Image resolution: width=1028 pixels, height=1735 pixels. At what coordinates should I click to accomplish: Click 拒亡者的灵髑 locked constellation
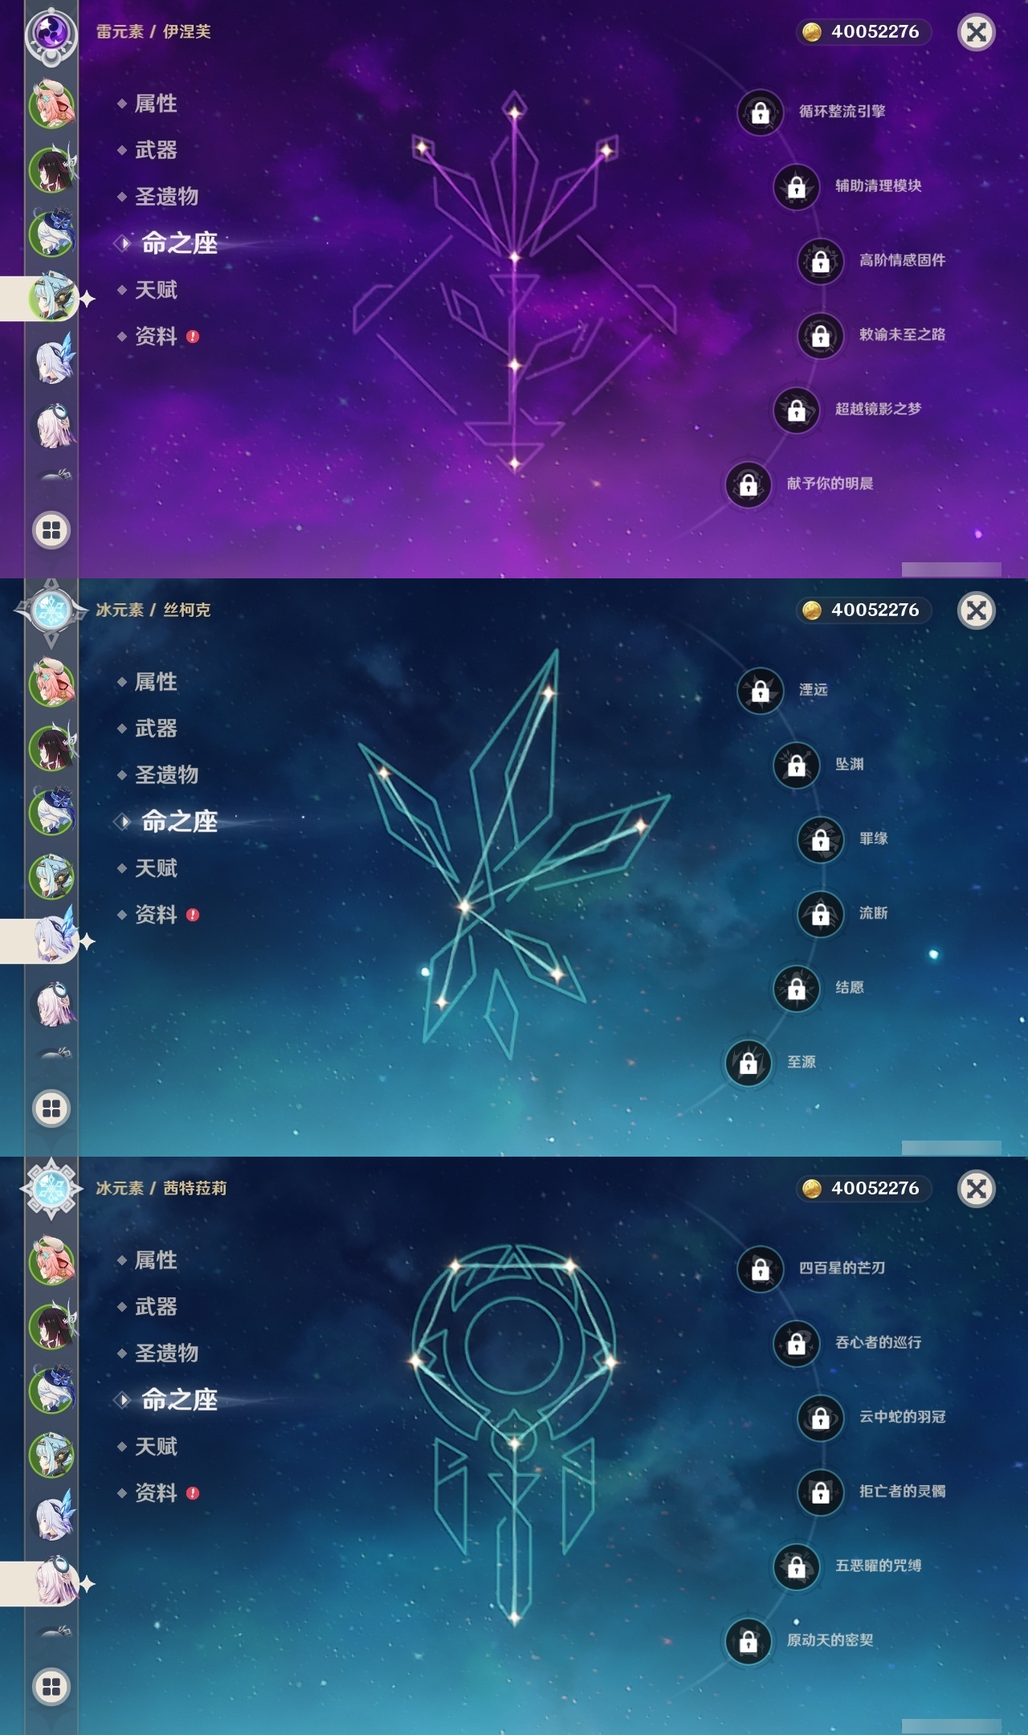[x=820, y=1492]
